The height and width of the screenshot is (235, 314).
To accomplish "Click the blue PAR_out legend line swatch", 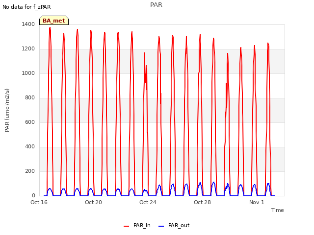I will (x=161, y=226).
